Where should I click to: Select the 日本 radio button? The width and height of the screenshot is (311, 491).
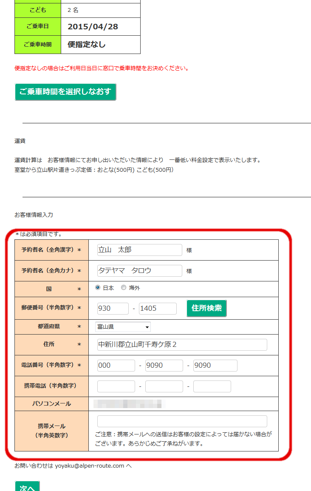[x=98, y=287]
